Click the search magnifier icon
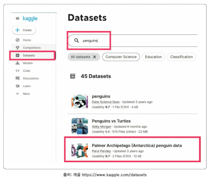Image resolution: width=211 pixels, height=180 pixels. tap(77, 40)
